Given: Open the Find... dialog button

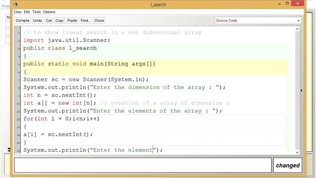Looking at the screenshot, I should 86,20.
